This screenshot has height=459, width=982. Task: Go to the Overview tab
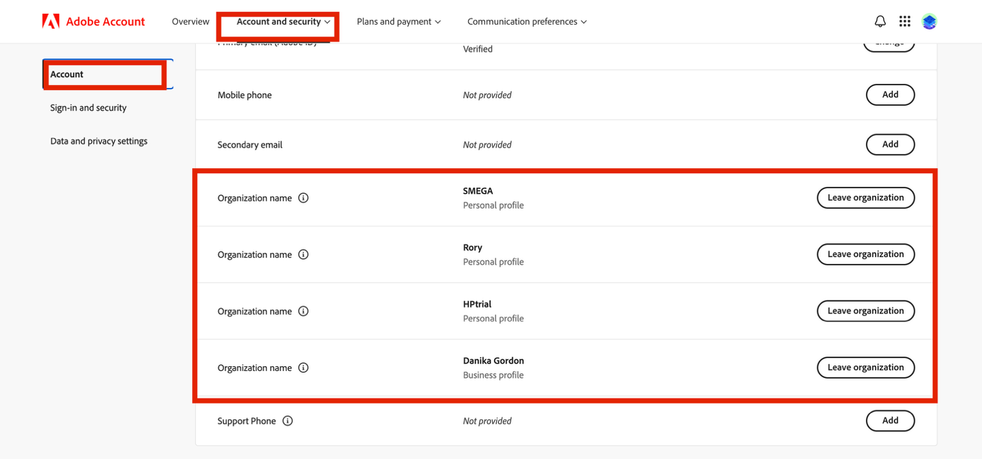[190, 21]
